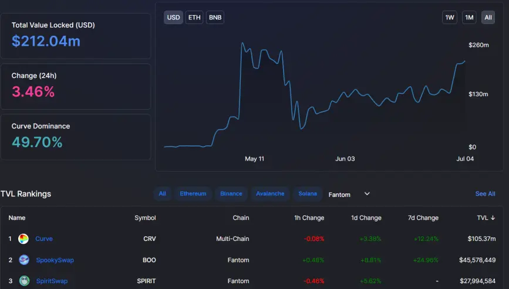This screenshot has height=289, width=509.
Task: Open the Curve protocol page
Action: 44,239
